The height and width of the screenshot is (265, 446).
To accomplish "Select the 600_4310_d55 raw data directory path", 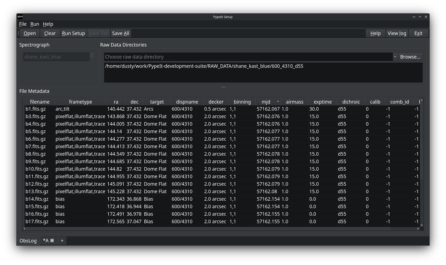I will 204,66.
